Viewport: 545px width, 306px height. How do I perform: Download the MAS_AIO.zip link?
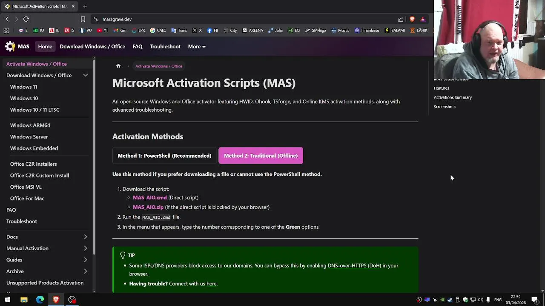click(x=148, y=207)
